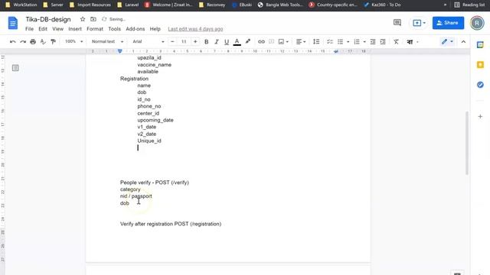490x275 pixels.
Task: Place cursor on the Registration heading
Action: pos(135,79)
